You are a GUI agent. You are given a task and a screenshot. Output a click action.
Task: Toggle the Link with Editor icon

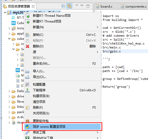(x=69, y=6)
